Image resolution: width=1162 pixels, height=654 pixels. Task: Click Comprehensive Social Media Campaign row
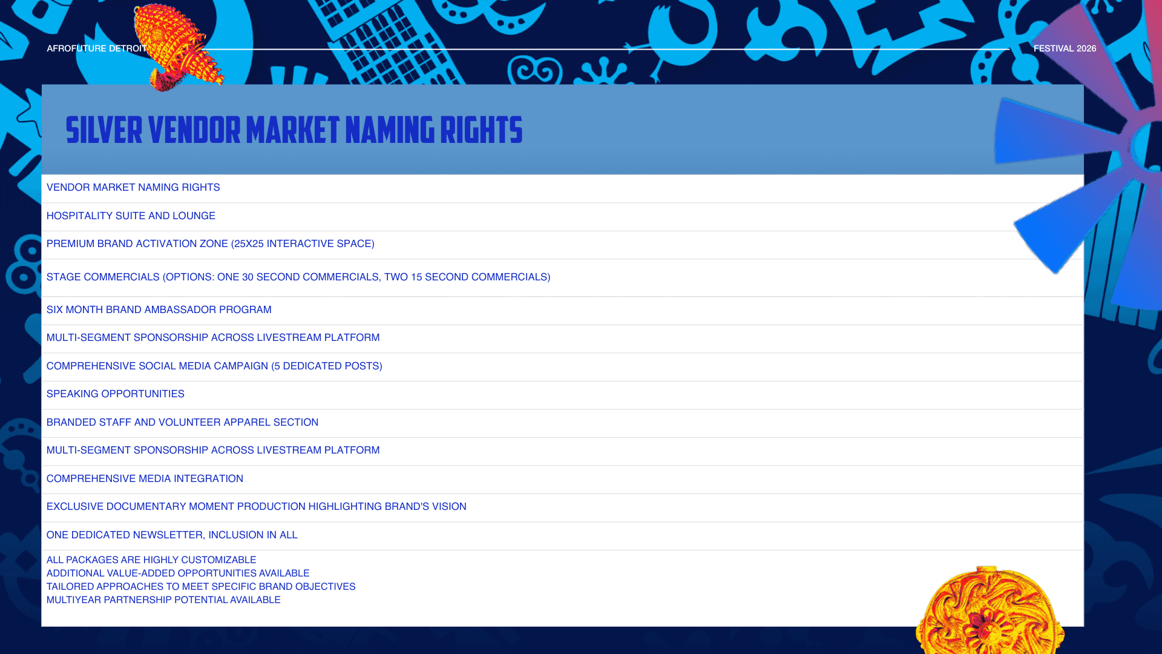coord(214,366)
